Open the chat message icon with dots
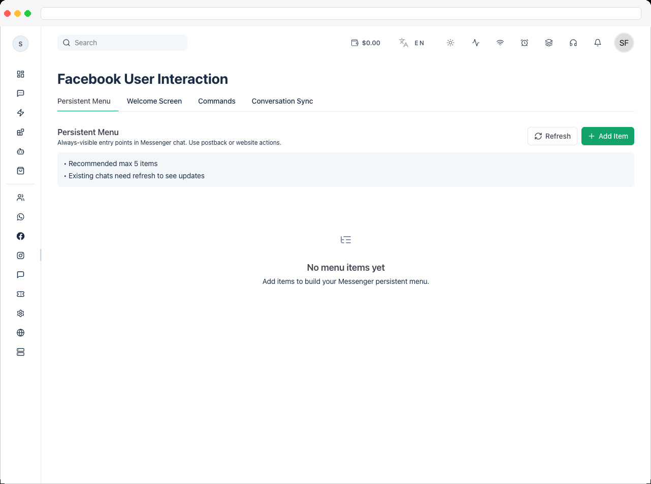Image resolution: width=651 pixels, height=484 pixels. coord(20,93)
